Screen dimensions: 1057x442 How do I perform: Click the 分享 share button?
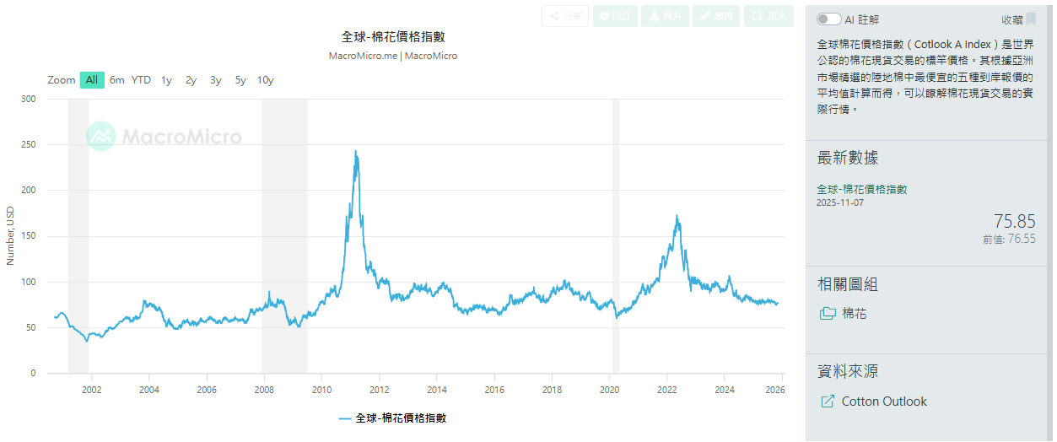(564, 16)
